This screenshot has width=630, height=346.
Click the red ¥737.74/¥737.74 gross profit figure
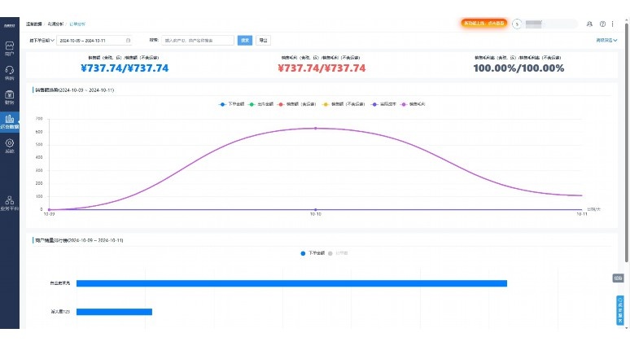[x=322, y=68]
